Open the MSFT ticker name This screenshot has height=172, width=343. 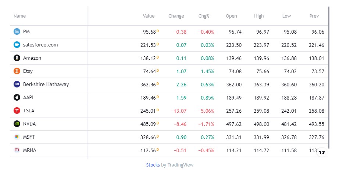29,137
